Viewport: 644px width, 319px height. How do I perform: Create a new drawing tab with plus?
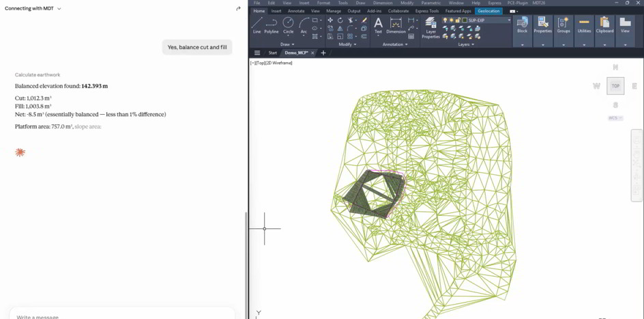(323, 53)
